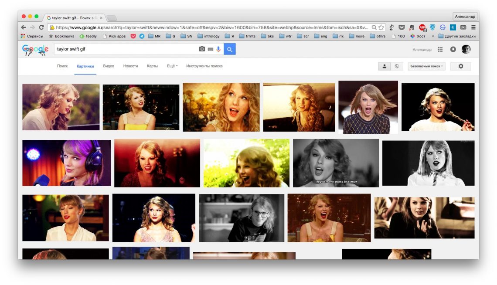The width and height of the screenshot is (497, 285).
Task: Click the Adblock Plus extension icon
Action: (422, 27)
